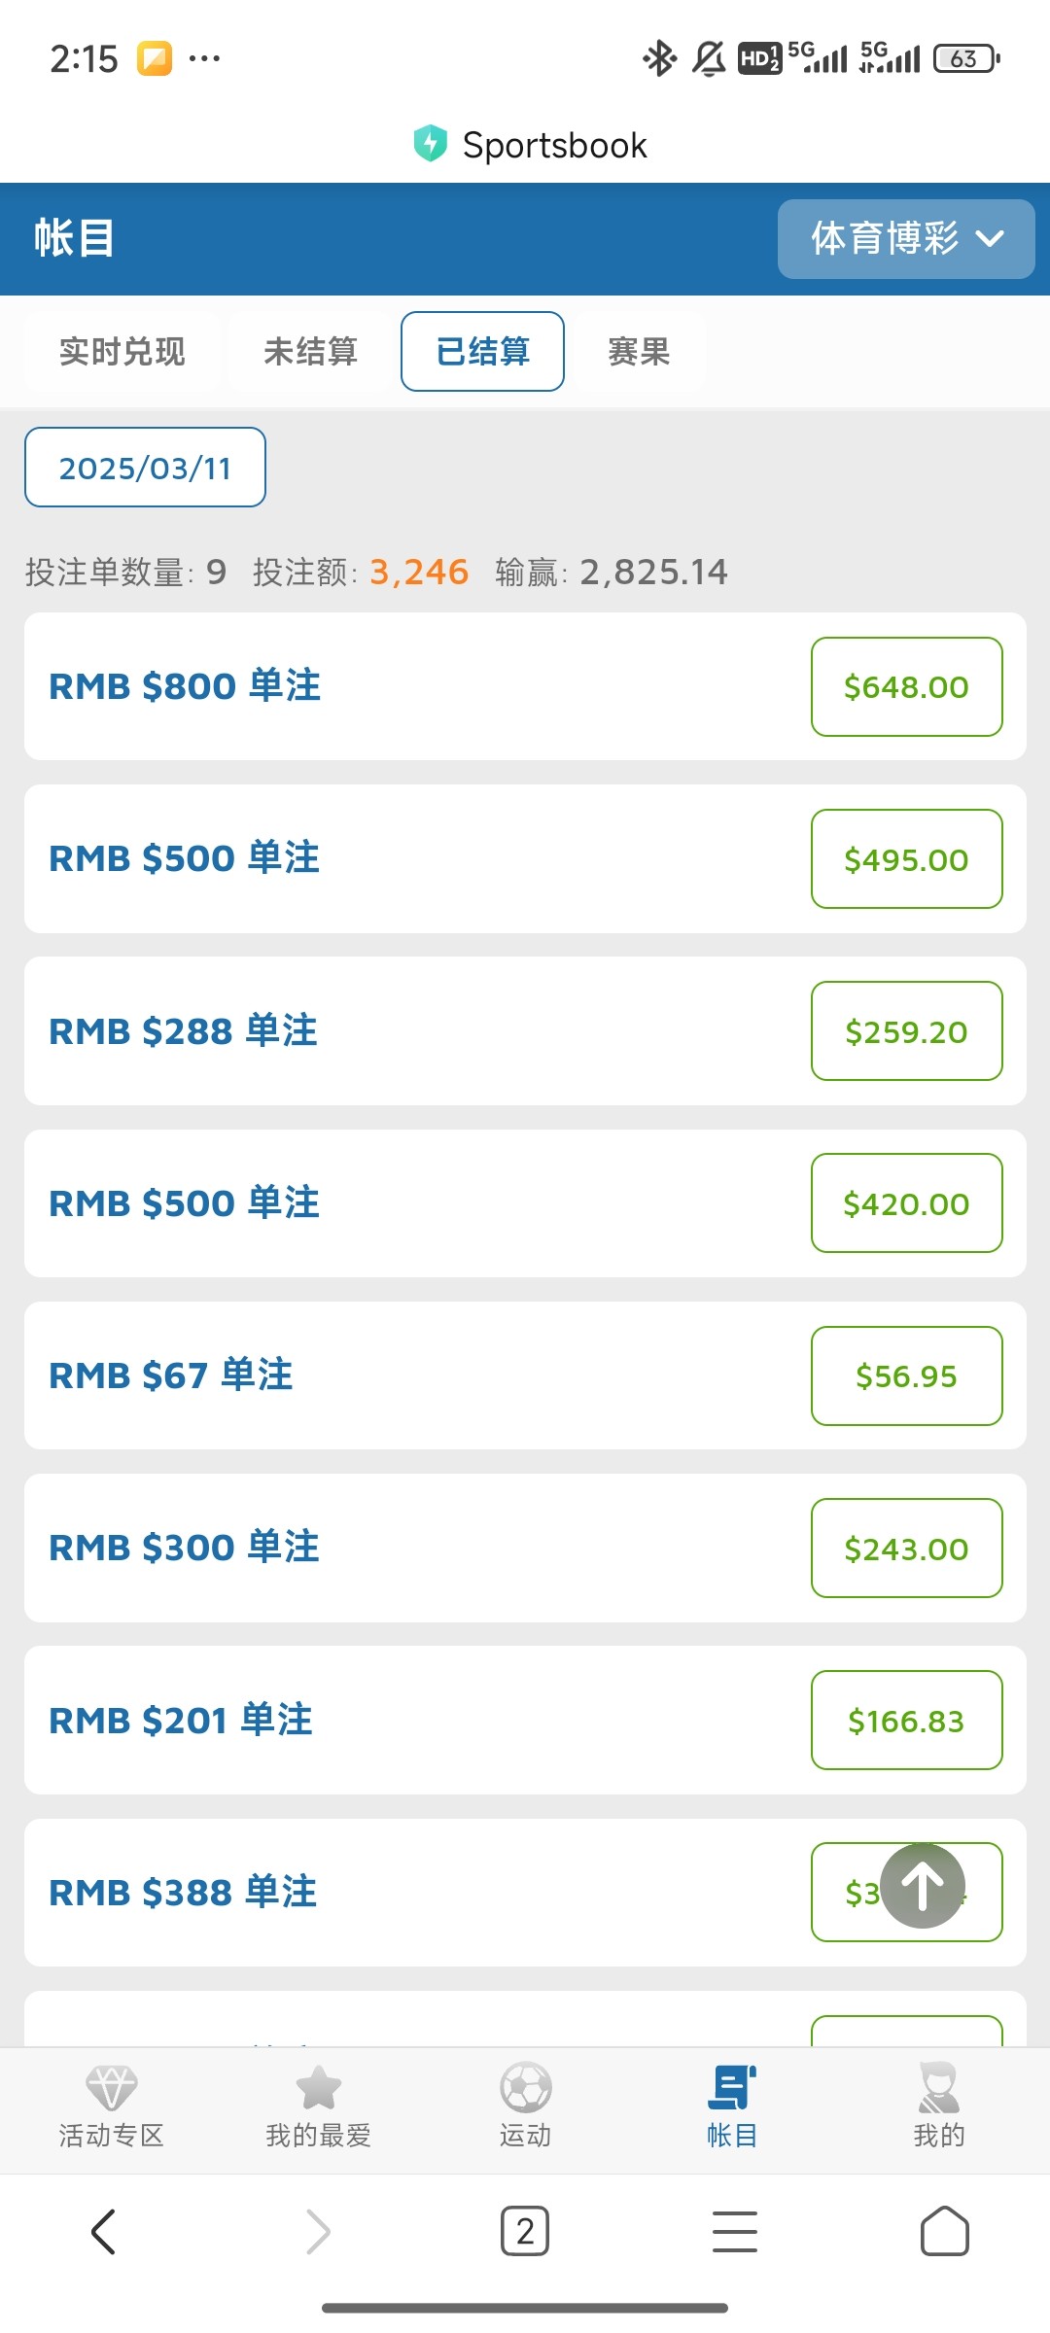1050x2333 pixels.
Task: Open 我的 profile avatar icon
Action: pyautogui.click(x=938, y=2087)
